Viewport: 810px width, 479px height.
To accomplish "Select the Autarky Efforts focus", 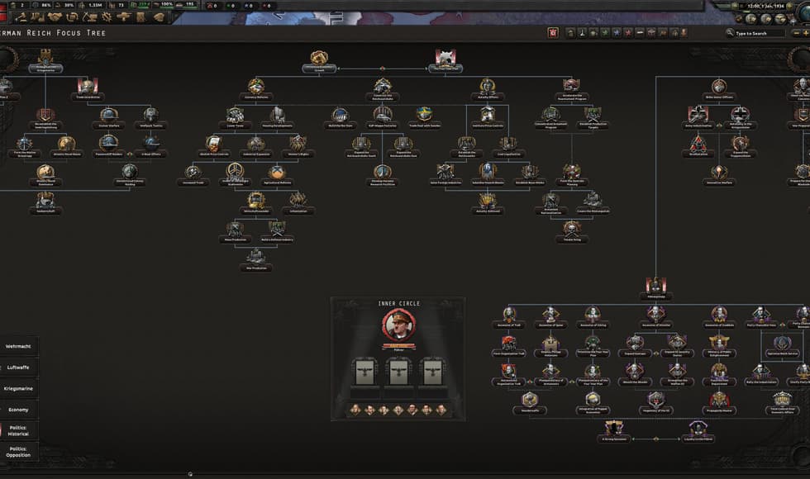I will pos(487,89).
